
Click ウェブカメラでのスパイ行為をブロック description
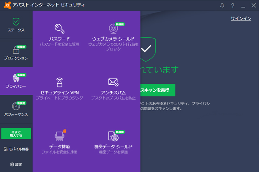[113, 46]
